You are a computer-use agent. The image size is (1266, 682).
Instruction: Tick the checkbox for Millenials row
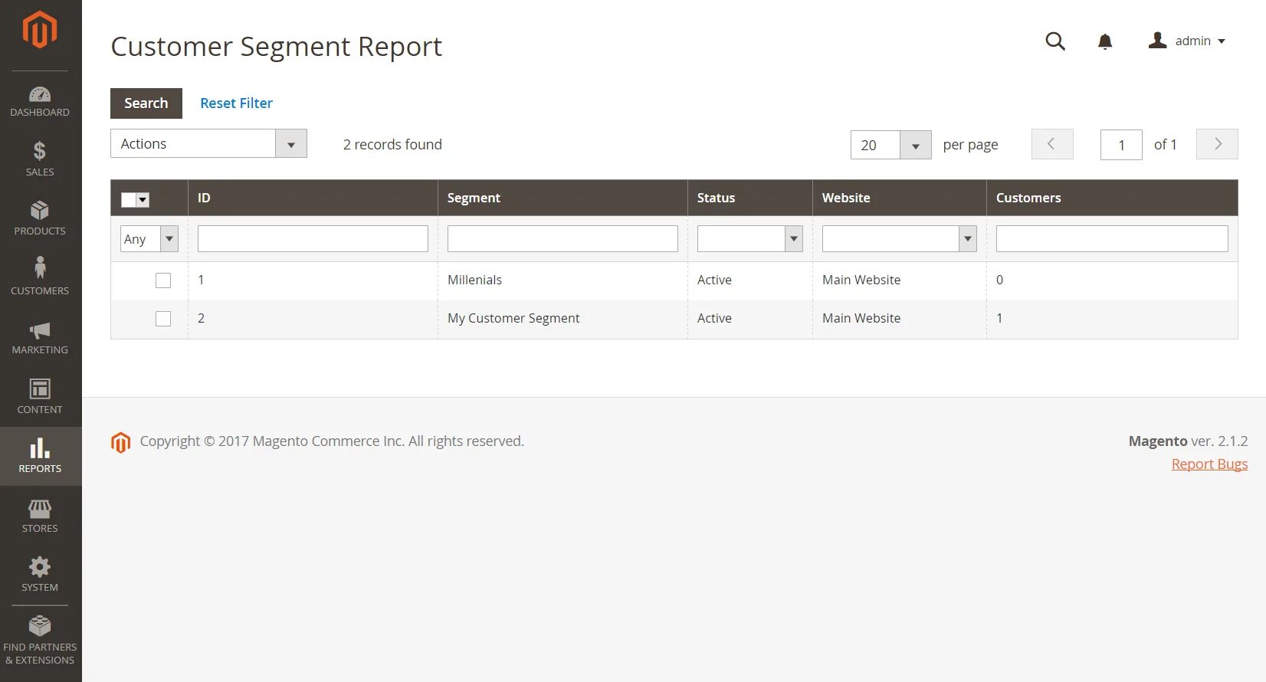[163, 280]
